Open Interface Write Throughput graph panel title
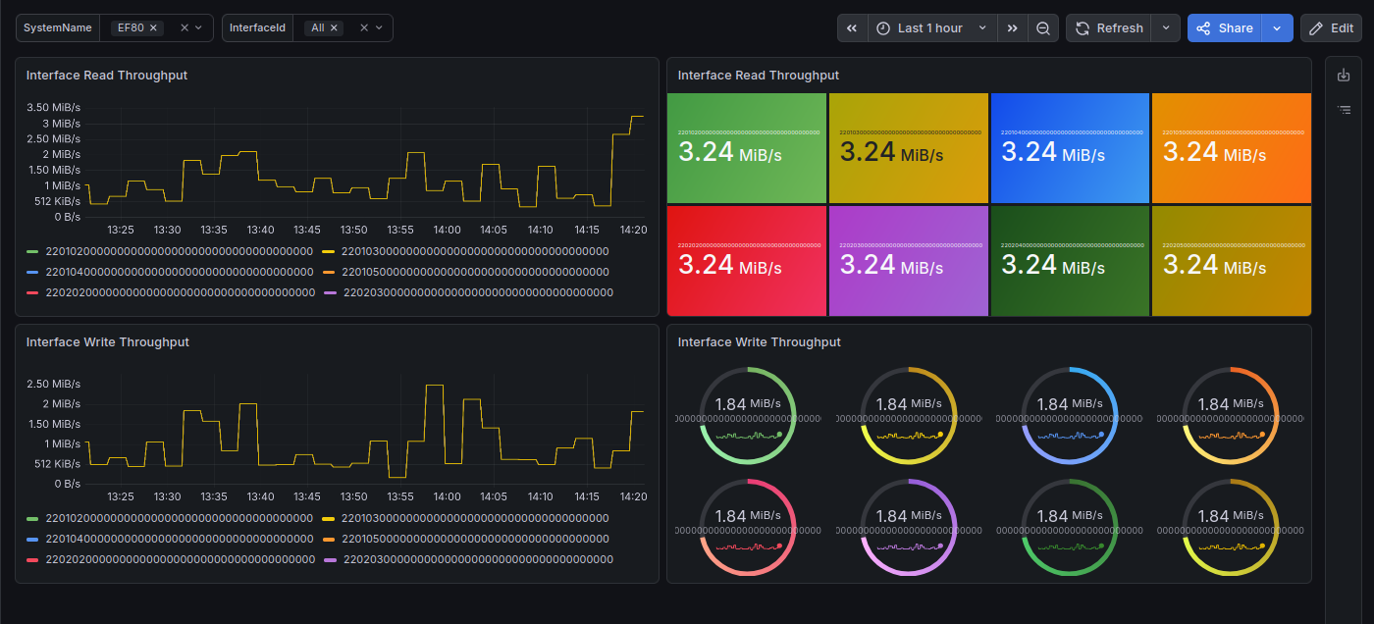 [108, 342]
